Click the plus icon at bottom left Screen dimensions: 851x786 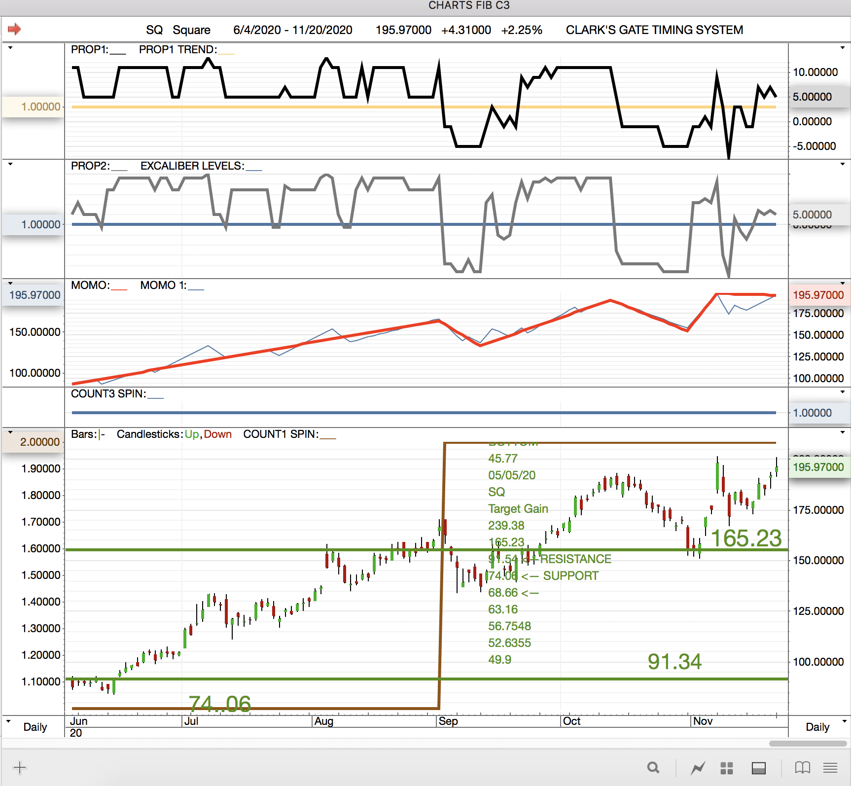click(x=20, y=768)
